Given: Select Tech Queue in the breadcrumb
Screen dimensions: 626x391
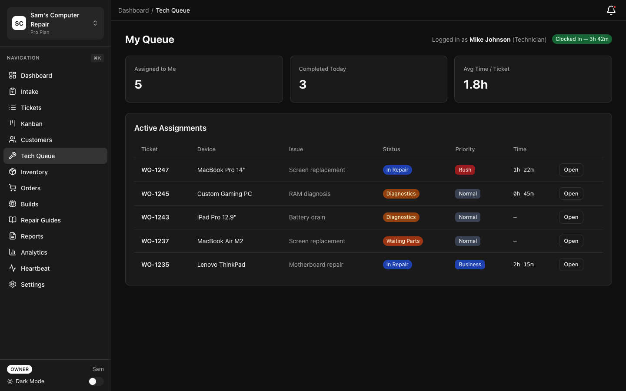Looking at the screenshot, I should click(x=173, y=10).
